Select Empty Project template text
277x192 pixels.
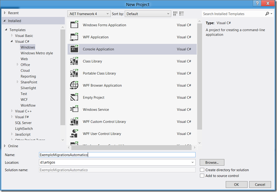point(94,98)
